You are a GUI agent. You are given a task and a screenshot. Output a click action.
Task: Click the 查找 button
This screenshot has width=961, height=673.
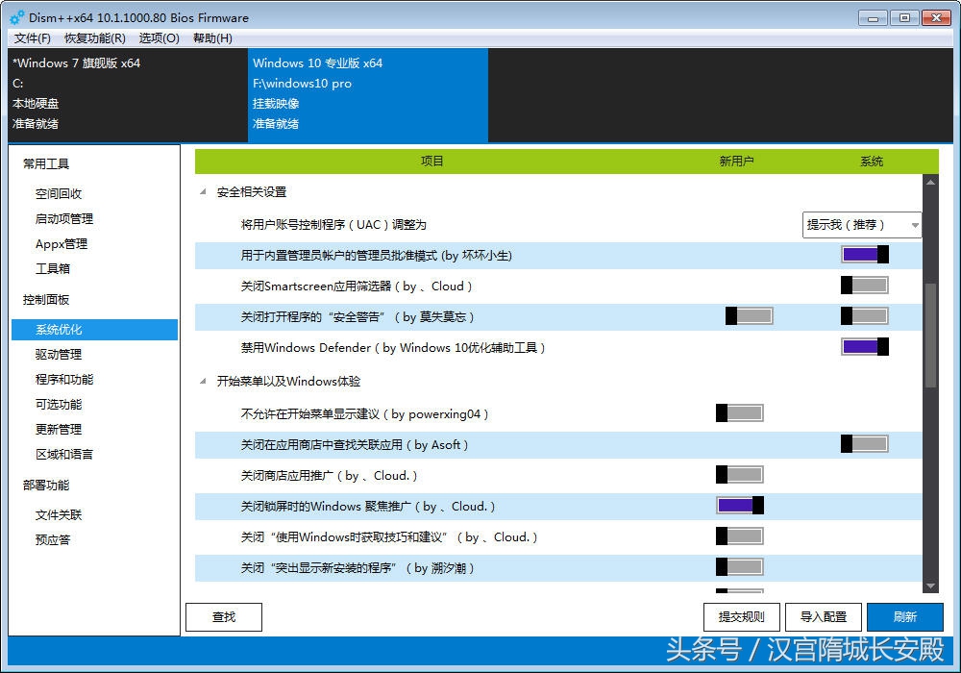coord(224,616)
